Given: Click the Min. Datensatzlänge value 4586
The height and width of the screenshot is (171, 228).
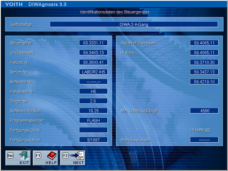Looking at the screenshot, I should pos(204,111).
